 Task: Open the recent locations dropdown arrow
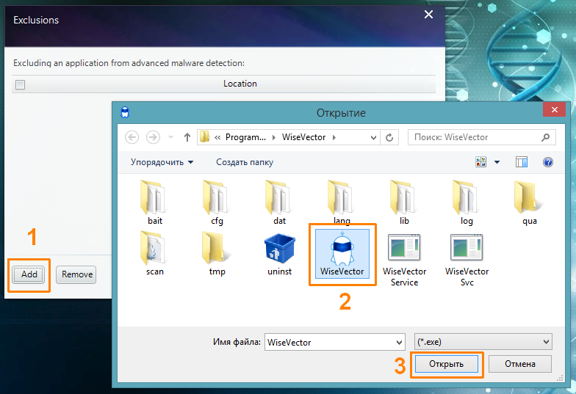(x=170, y=137)
